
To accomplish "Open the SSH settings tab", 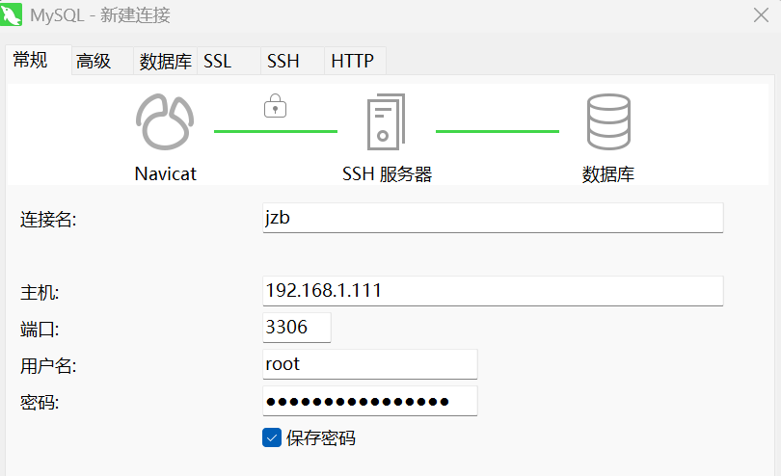I will (x=283, y=61).
